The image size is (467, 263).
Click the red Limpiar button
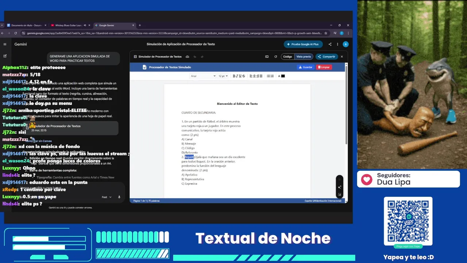click(x=324, y=67)
